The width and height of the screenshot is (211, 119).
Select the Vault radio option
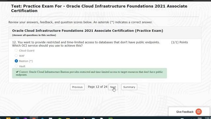click(x=16, y=66)
